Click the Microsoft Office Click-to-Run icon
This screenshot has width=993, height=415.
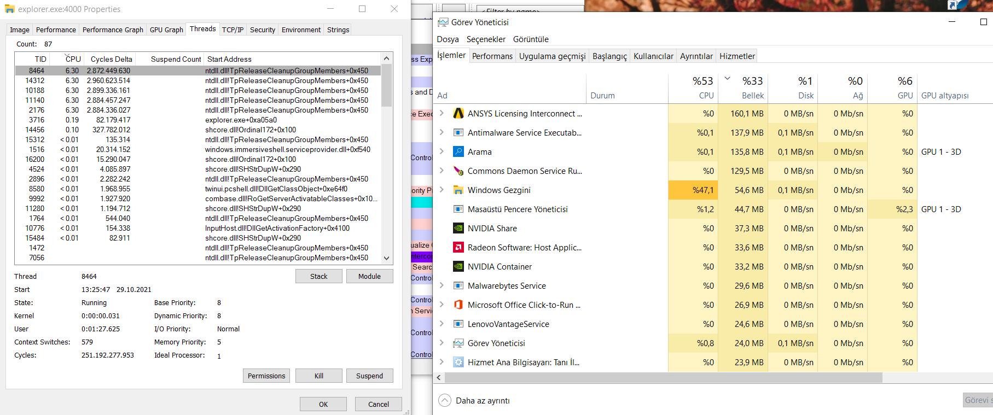click(x=458, y=305)
